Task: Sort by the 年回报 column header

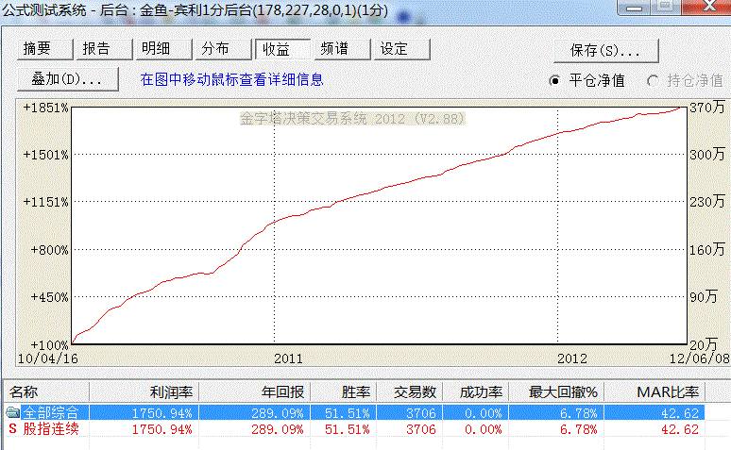Action: point(255,392)
